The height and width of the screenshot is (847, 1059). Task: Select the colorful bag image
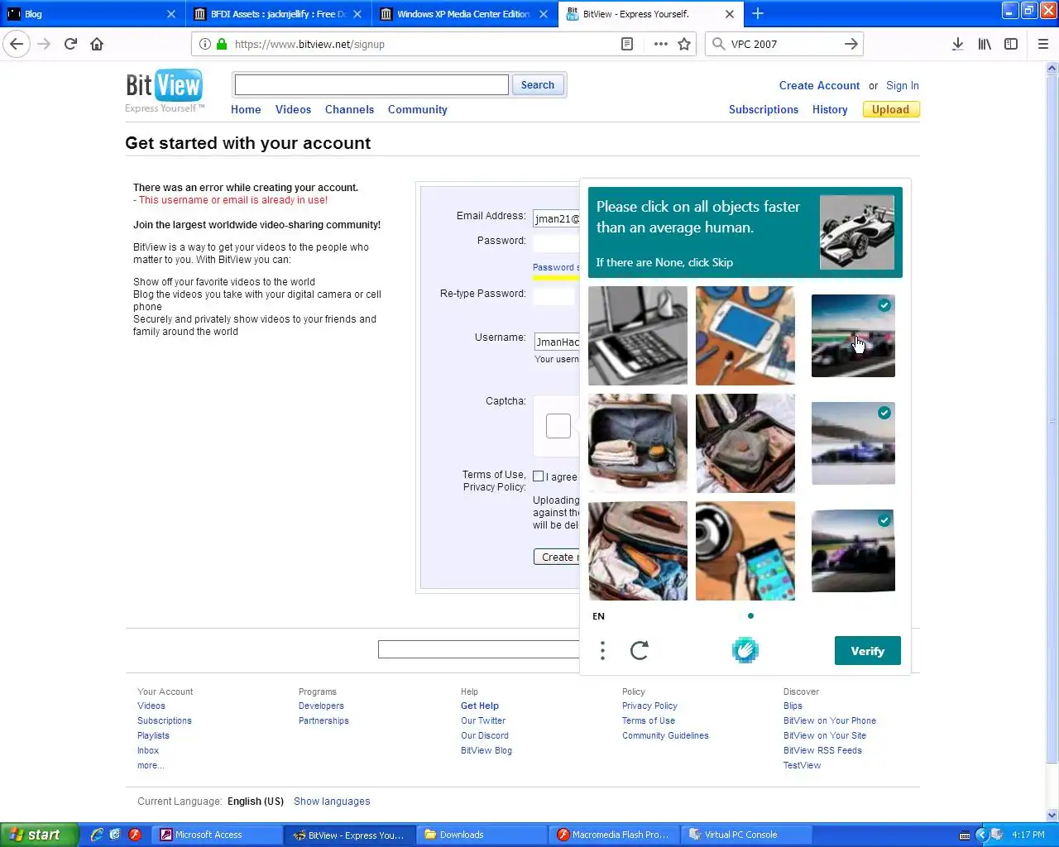pos(638,551)
